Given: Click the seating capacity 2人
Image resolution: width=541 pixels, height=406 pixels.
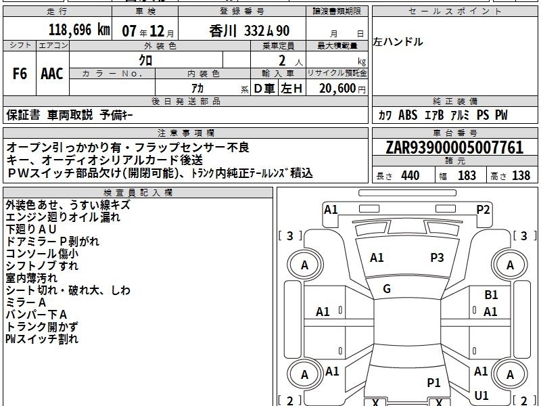Looking at the screenshot, I should click(290, 61).
